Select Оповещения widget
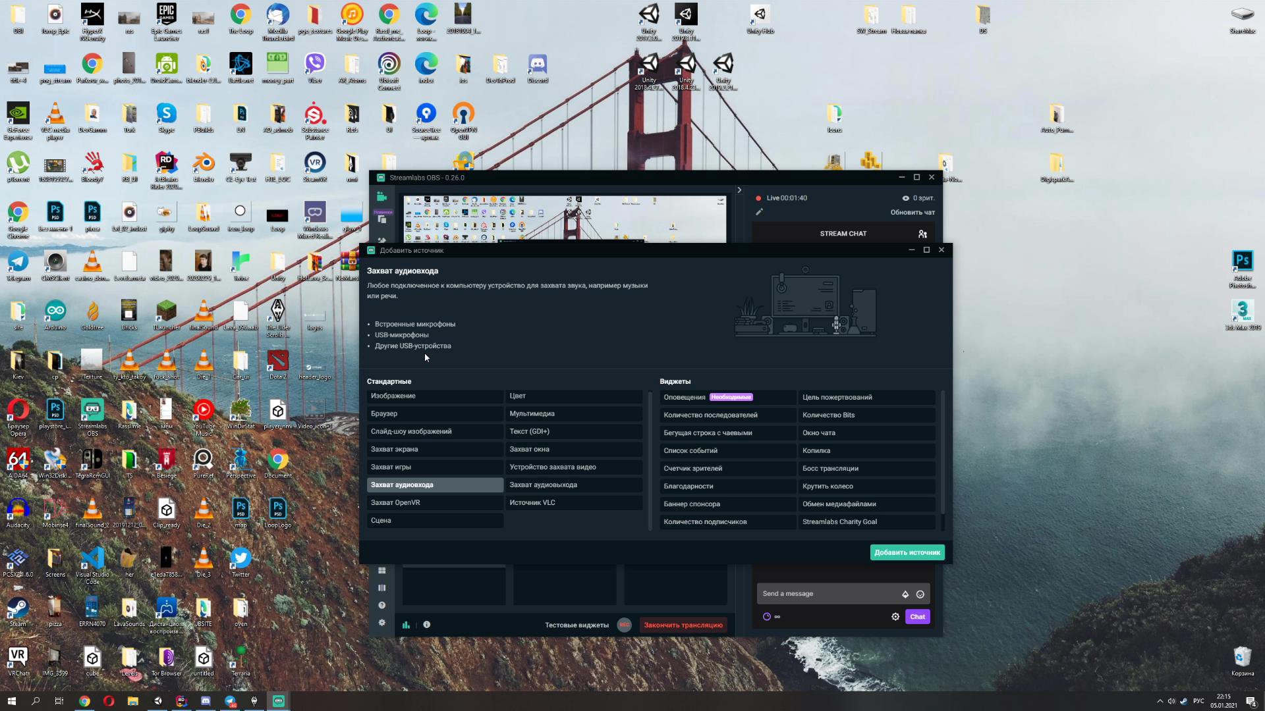1265x711 pixels. pyautogui.click(x=728, y=398)
